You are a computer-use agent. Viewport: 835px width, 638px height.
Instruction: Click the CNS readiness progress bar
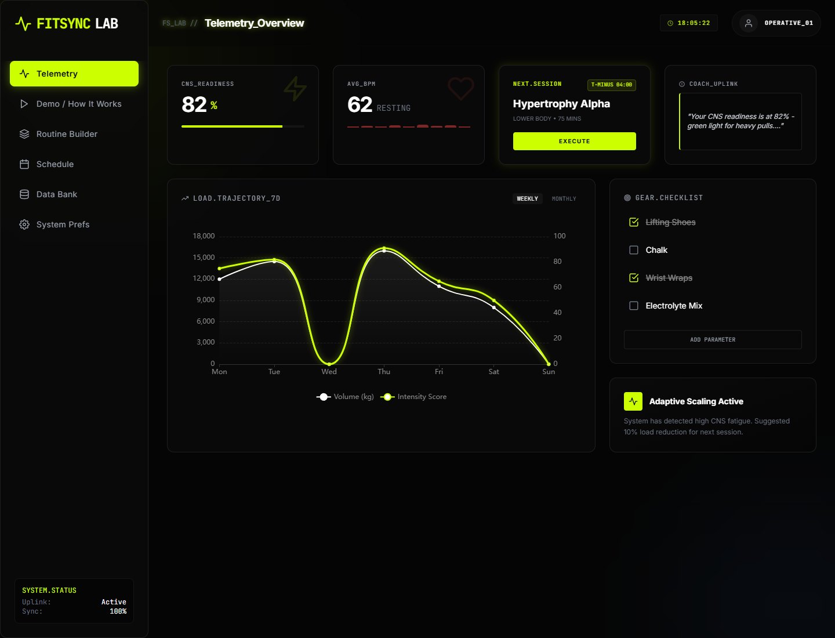(x=243, y=126)
